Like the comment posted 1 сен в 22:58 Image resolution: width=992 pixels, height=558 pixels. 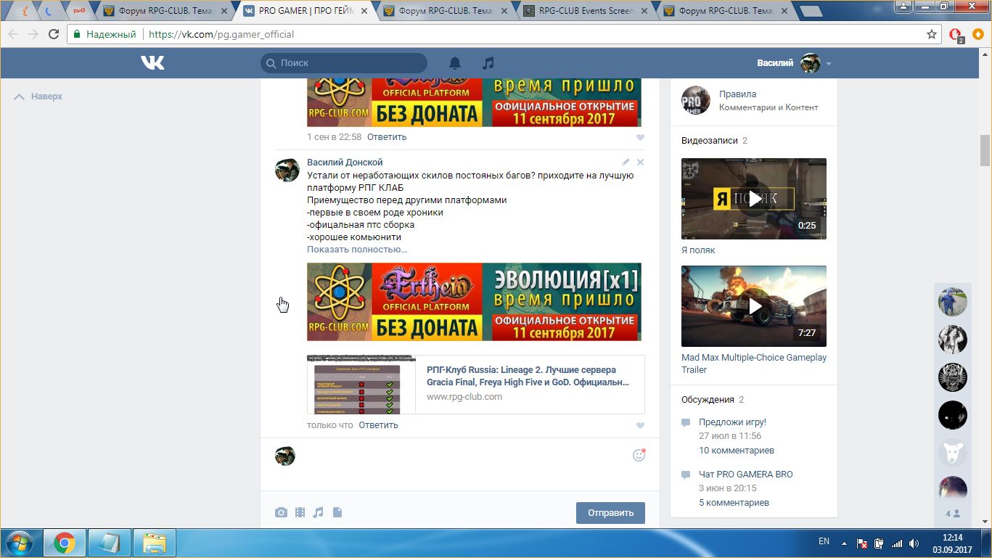point(640,138)
